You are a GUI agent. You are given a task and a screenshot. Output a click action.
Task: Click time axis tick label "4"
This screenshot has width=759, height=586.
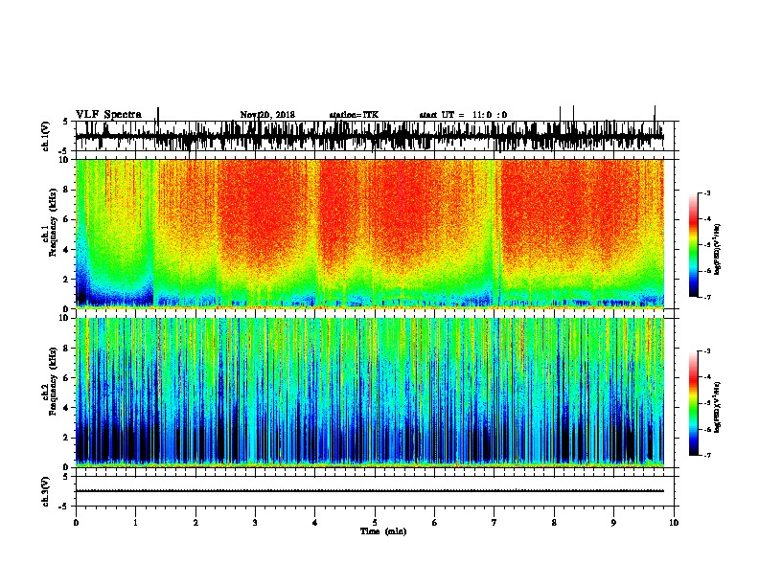[315, 523]
